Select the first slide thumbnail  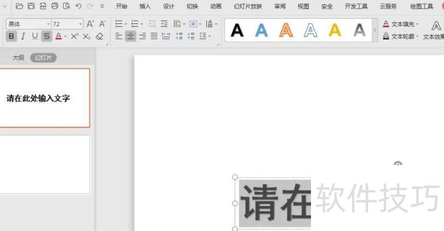click(x=44, y=98)
